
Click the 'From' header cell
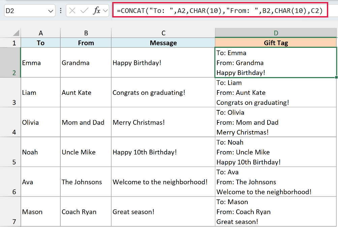[x=86, y=43]
